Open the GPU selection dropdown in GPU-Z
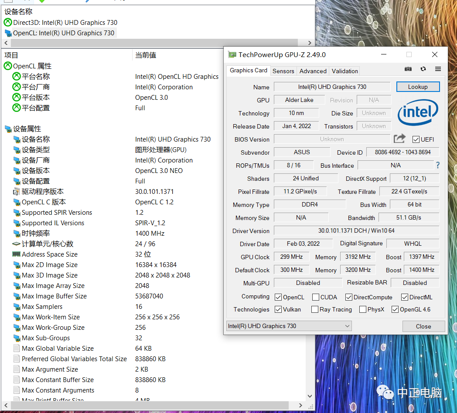 coord(289,326)
